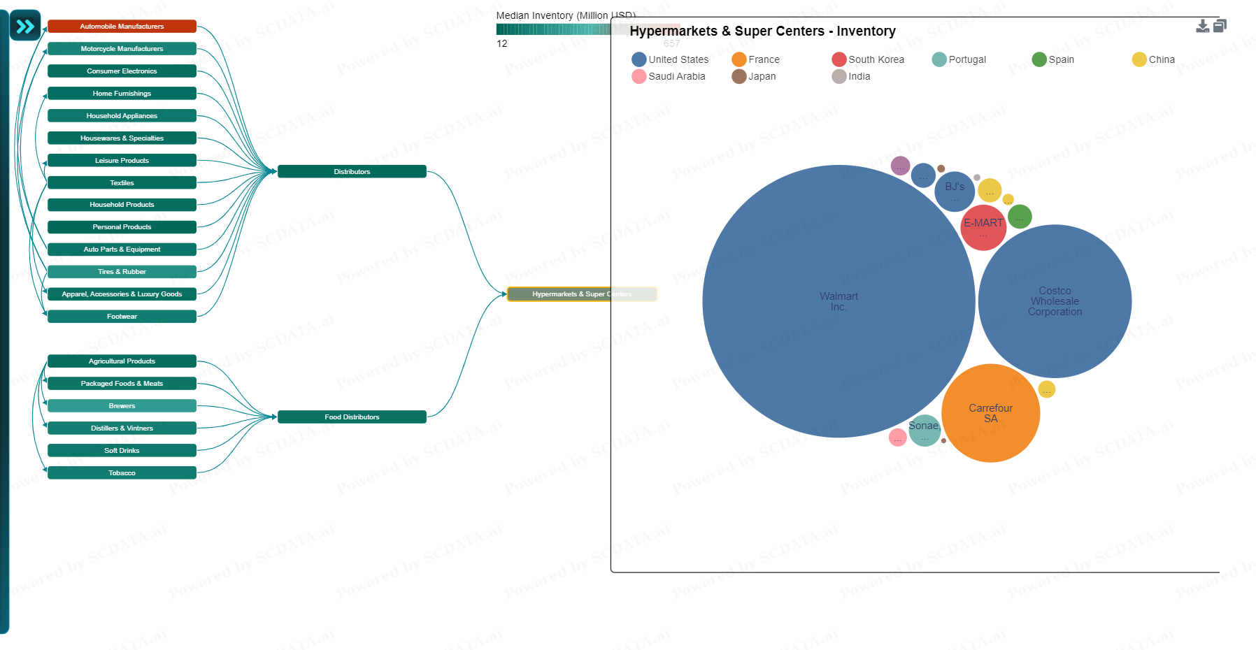This screenshot has width=1256, height=650.
Task: Toggle India legend entry
Action: coord(851,76)
